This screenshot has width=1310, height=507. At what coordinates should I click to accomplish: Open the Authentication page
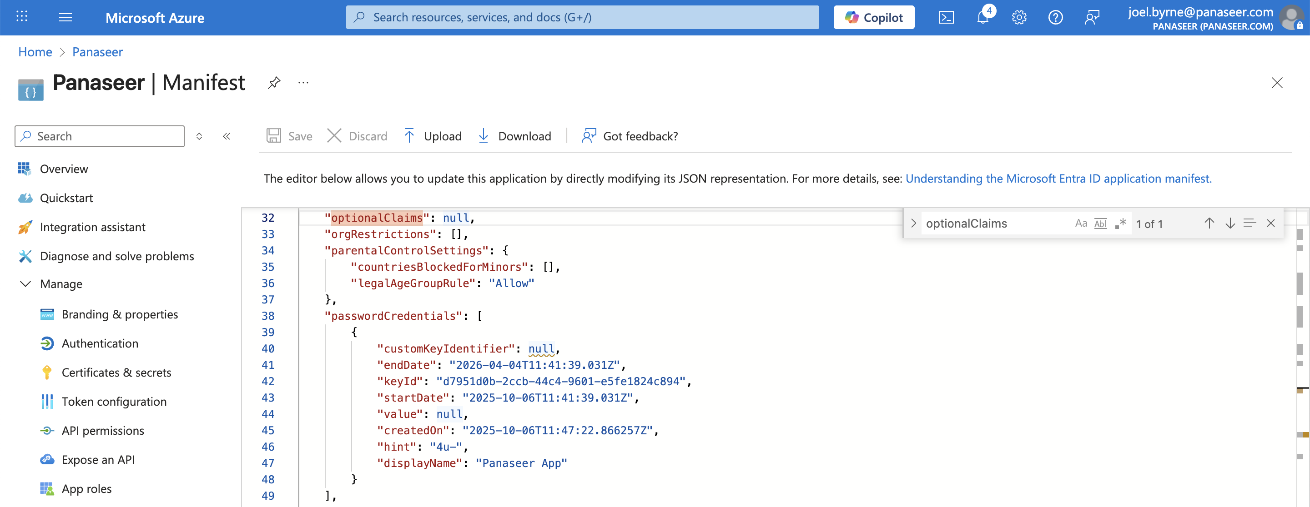(x=100, y=343)
